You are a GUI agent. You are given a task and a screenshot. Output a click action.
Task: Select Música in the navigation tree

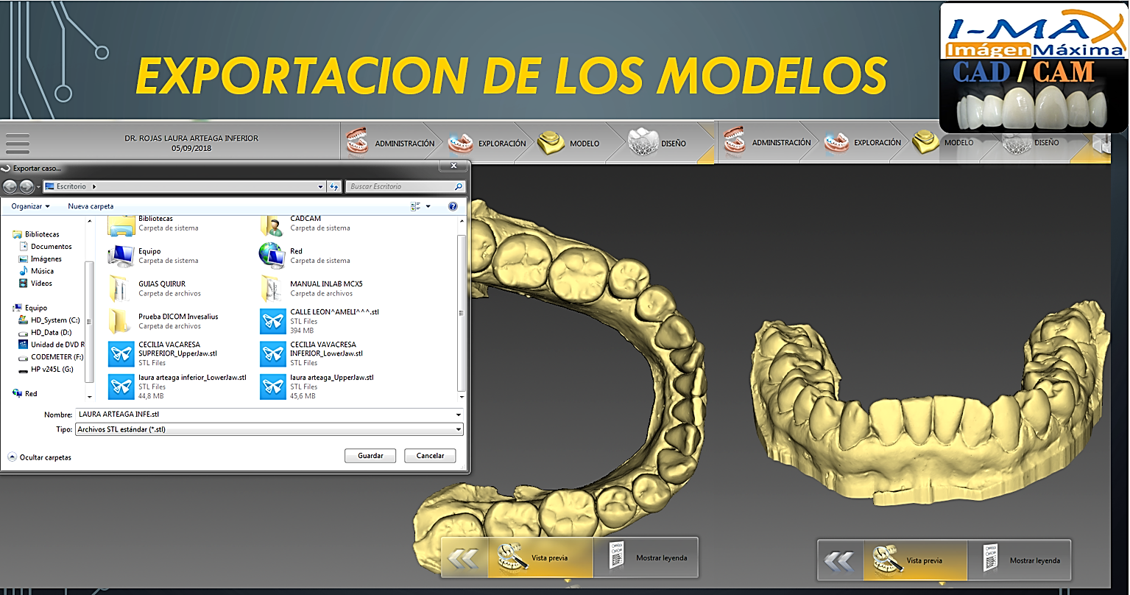point(37,271)
